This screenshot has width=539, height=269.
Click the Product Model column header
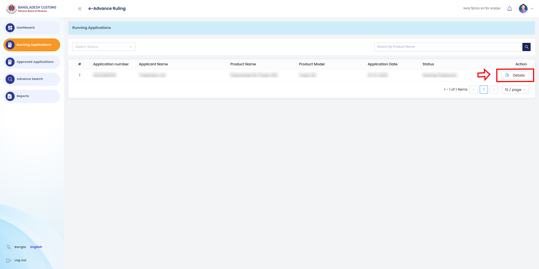tap(312, 64)
